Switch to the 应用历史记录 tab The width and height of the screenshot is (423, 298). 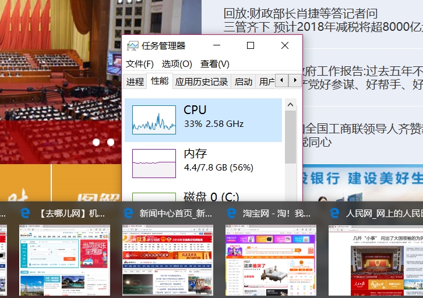click(202, 81)
